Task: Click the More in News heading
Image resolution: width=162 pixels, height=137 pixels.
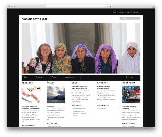Action: coord(76,106)
